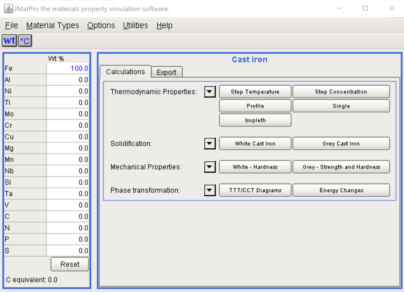Click the Thermodynamic Properties: label
The width and height of the screenshot is (404, 292).
(x=154, y=92)
